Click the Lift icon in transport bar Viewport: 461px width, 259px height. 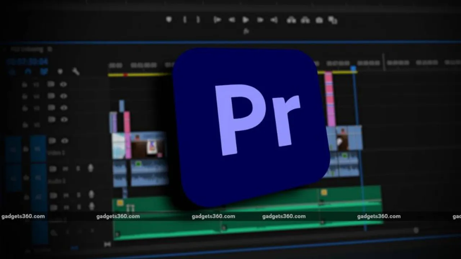[x=291, y=20]
